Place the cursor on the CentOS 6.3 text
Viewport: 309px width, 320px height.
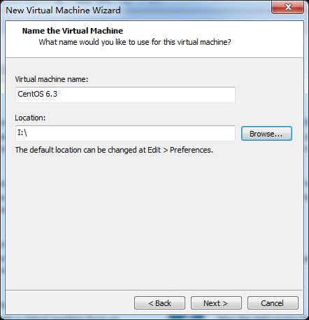pyautogui.click(x=37, y=94)
